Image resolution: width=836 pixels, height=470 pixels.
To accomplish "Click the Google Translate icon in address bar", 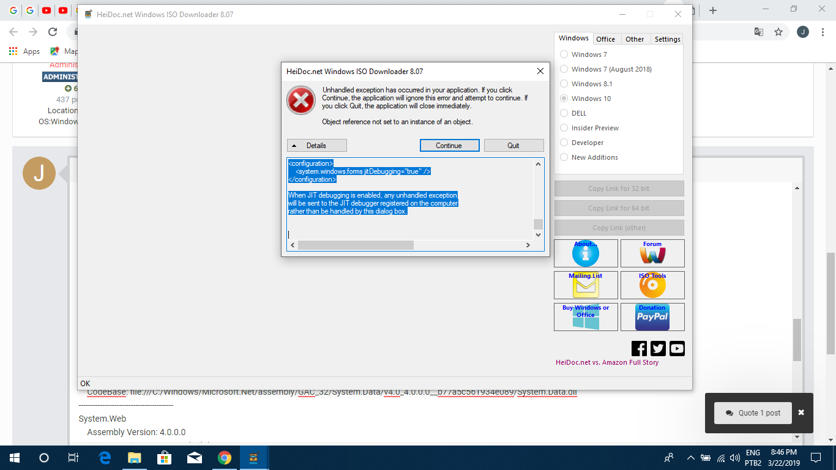I will pyautogui.click(x=759, y=32).
